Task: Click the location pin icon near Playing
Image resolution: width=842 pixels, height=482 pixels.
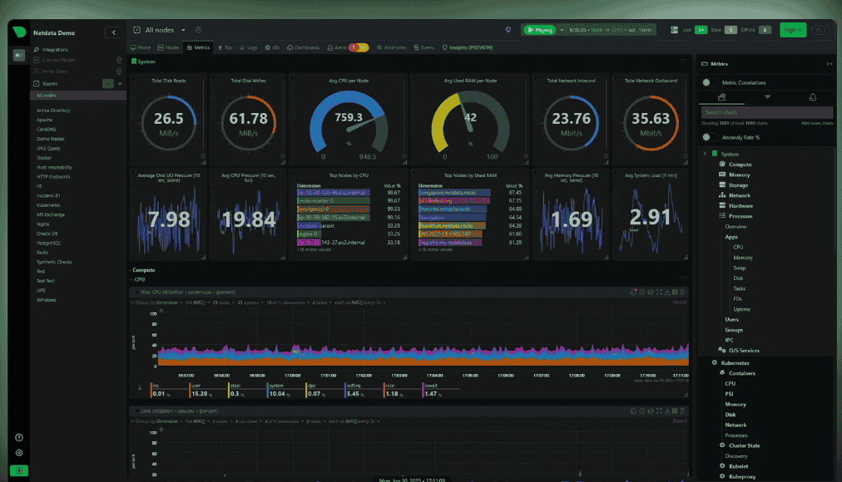Action: pyautogui.click(x=508, y=30)
